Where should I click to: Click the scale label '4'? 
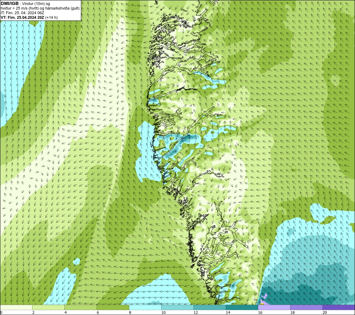point(66,313)
